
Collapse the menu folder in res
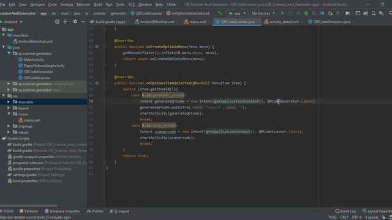click(x=9, y=114)
